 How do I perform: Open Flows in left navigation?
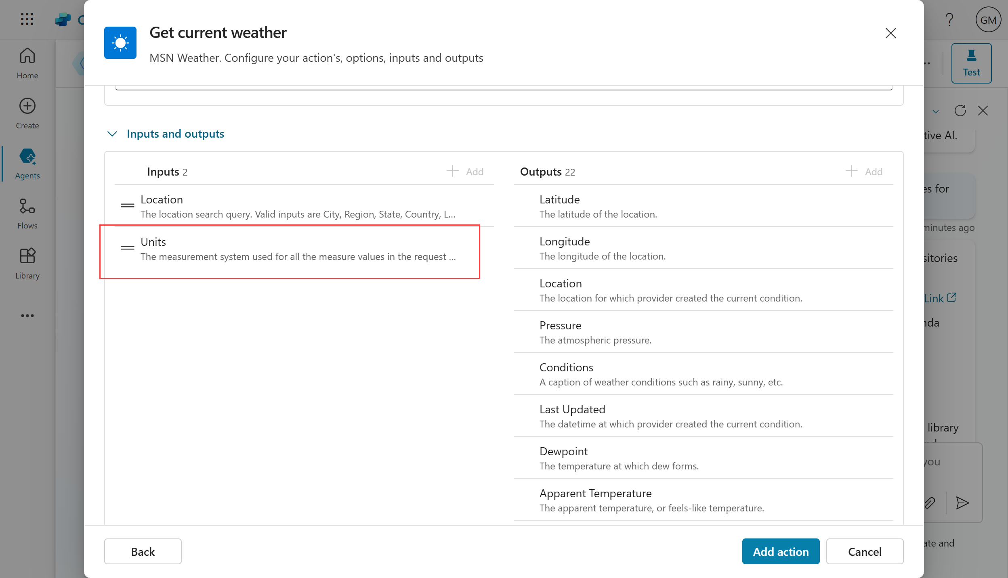tap(27, 213)
